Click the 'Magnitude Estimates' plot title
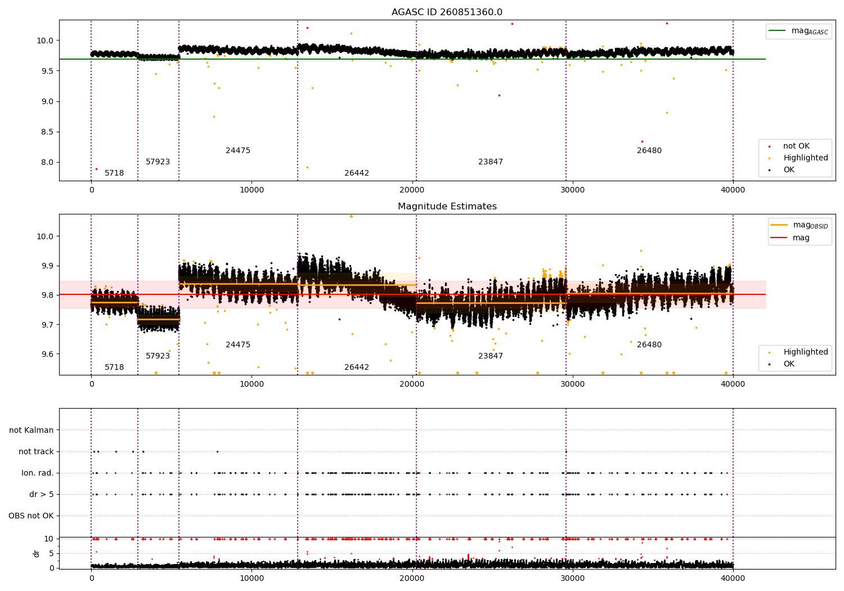The height and width of the screenshot is (591, 844). click(447, 207)
